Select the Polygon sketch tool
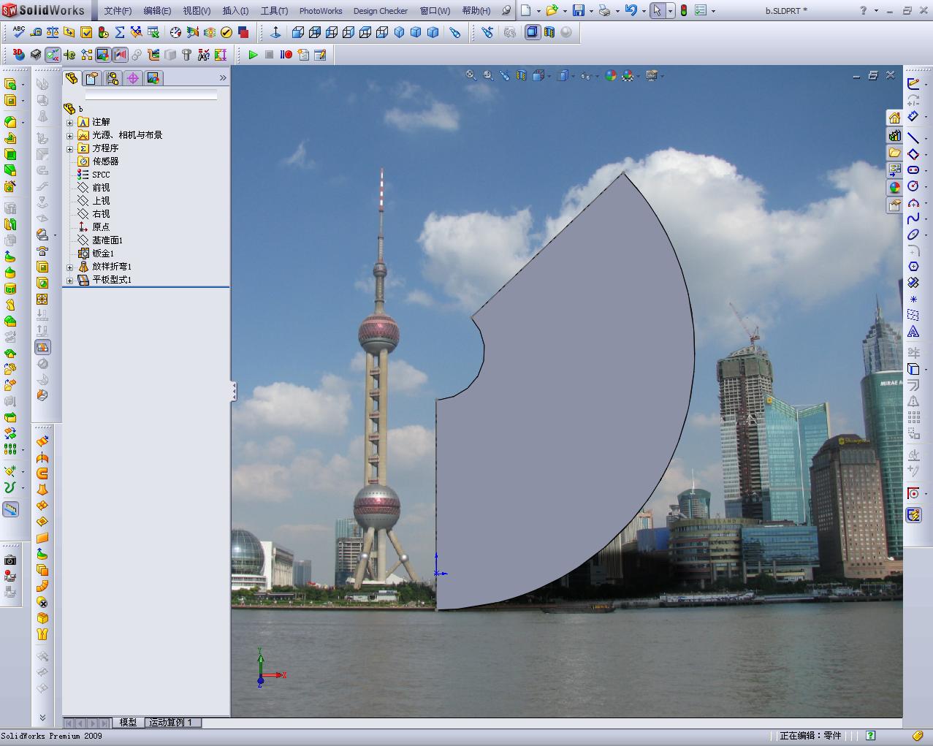Viewport: 933px width, 746px height. coord(913,267)
